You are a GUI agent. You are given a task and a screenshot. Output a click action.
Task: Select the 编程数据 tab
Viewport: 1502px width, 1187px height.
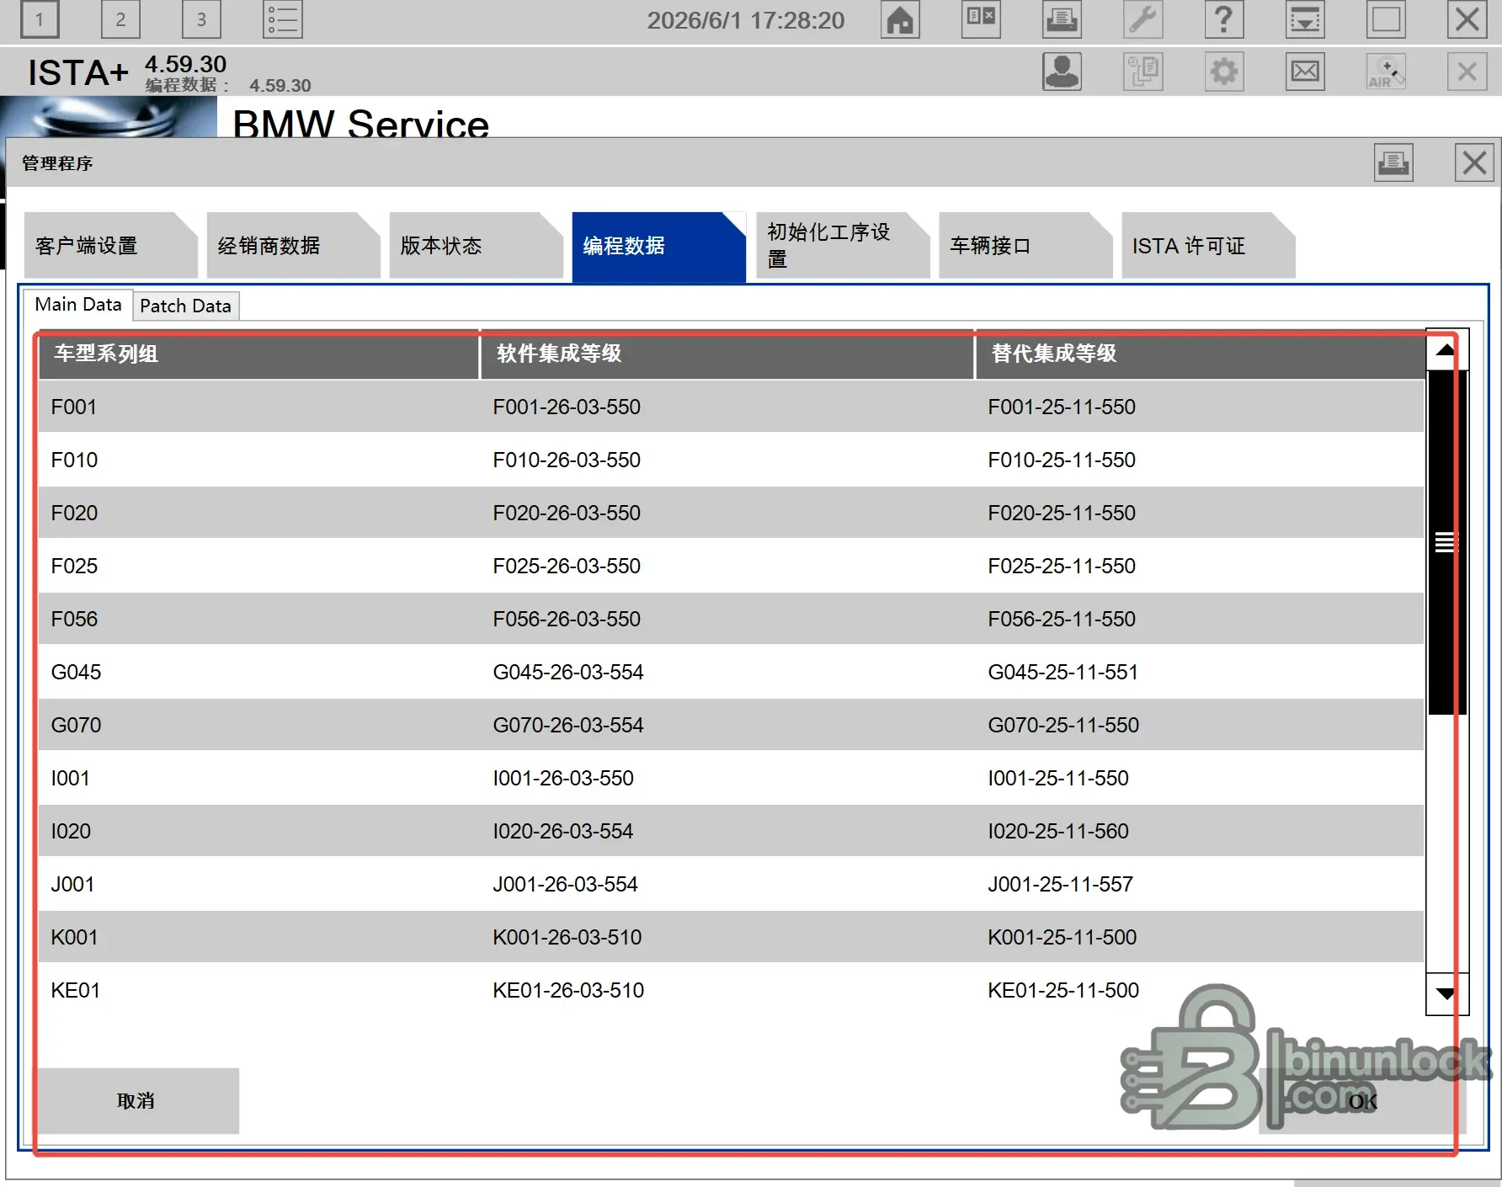[x=658, y=246]
